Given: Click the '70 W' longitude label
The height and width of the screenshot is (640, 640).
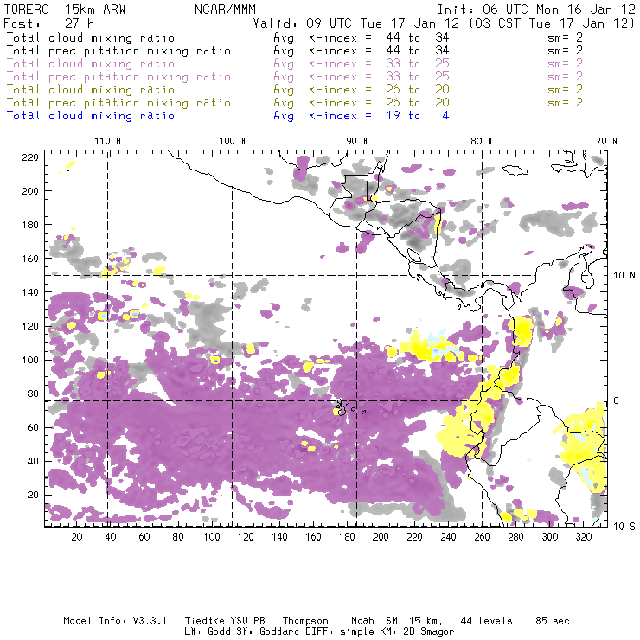Looking at the screenshot, I should (x=606, y=141).
